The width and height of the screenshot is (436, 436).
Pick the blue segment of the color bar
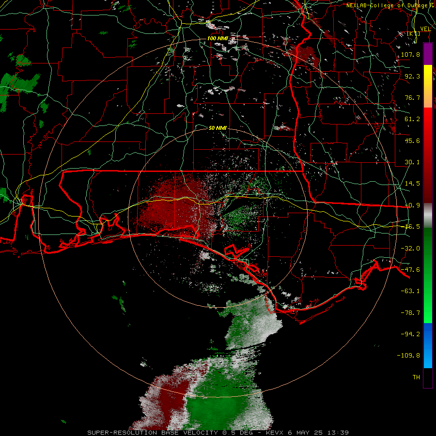[428, 345]
